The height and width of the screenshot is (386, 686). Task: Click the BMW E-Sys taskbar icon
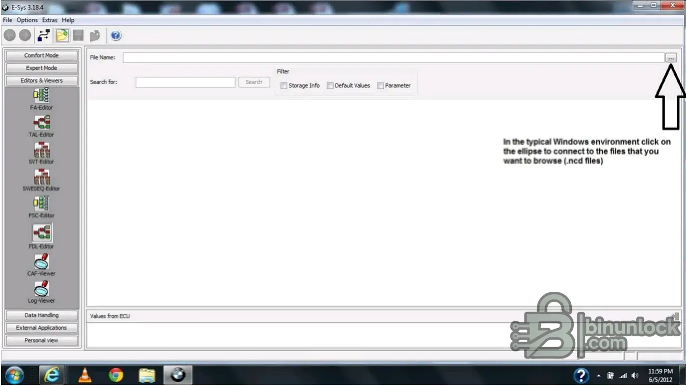click(x=177, y=375)
